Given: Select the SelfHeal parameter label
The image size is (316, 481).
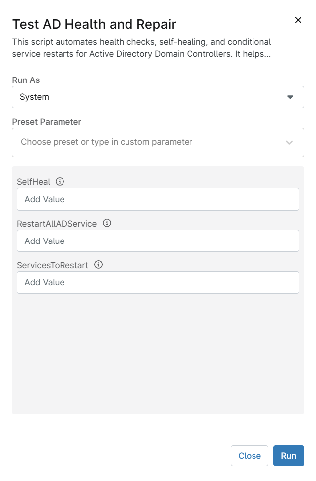Looking at the screenshot, I should point(34,182).
